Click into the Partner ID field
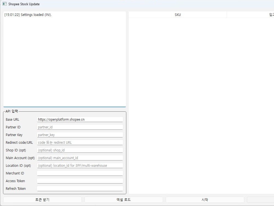 pyautogui.click(x=80, y=127)
